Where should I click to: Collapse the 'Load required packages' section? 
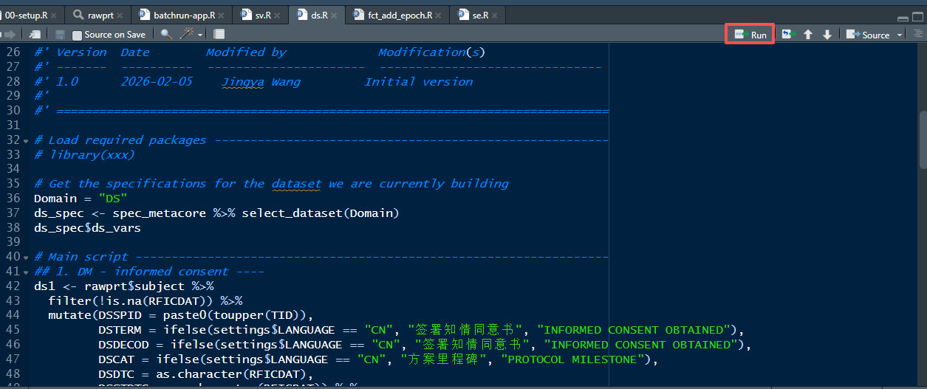27,140
